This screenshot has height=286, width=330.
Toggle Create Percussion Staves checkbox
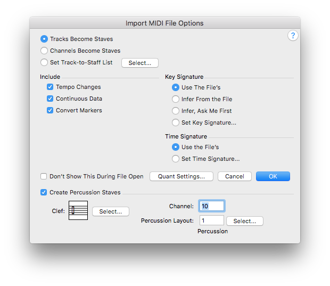(x=44, y=192)
